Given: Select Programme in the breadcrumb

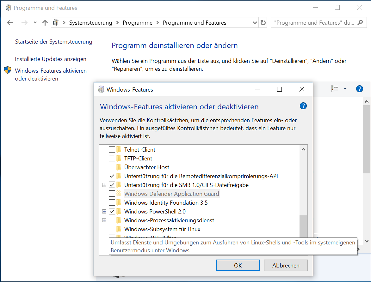Looking at the screenshot, I should (138, 23).
